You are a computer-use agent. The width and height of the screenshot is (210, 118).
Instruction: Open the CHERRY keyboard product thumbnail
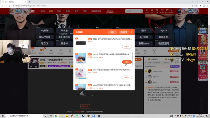[81, 43]
